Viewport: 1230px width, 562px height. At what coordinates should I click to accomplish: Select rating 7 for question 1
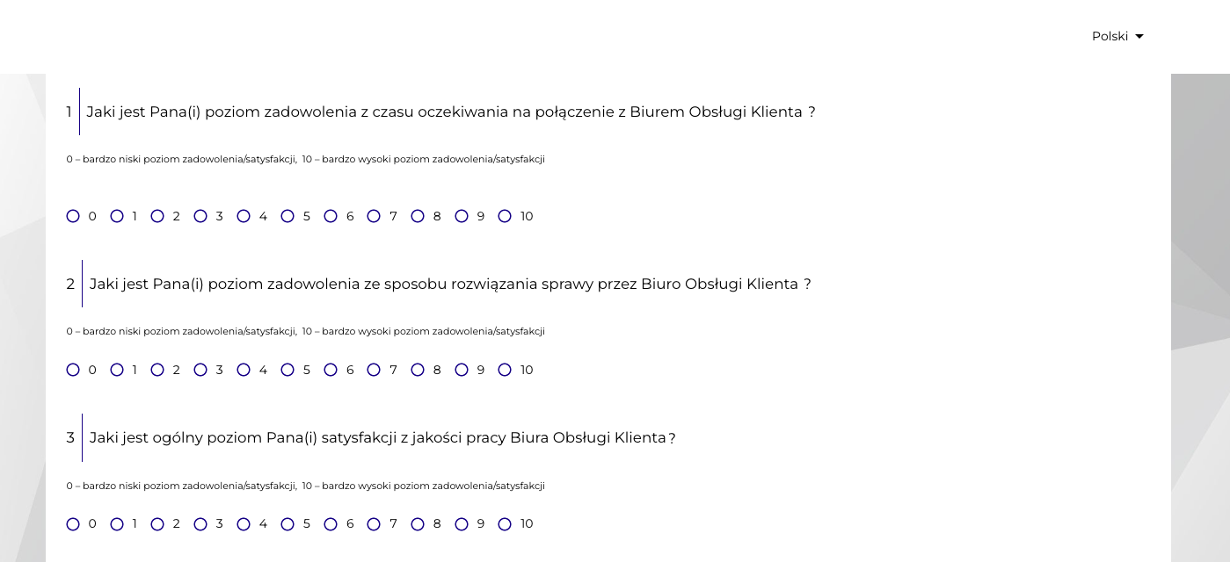pos(374,216)
